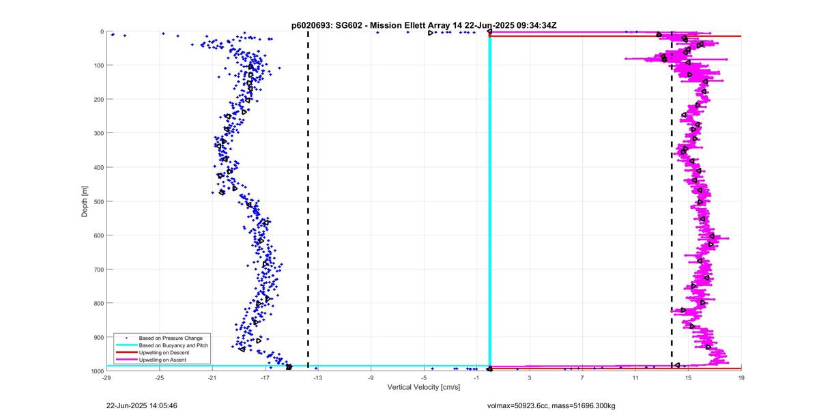Click legend entry 'Based on Buoyancy and Pitch'
Image resolution: width=819 pixels, height=417 pixels.
(x=173, y=345)
